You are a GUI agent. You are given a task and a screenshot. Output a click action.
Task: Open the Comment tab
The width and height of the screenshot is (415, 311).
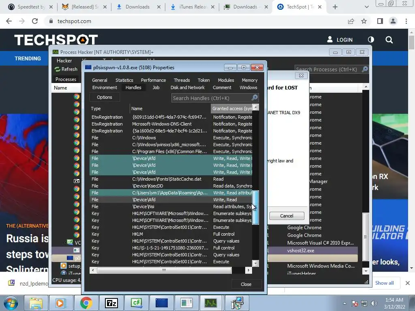coord(222,87)
